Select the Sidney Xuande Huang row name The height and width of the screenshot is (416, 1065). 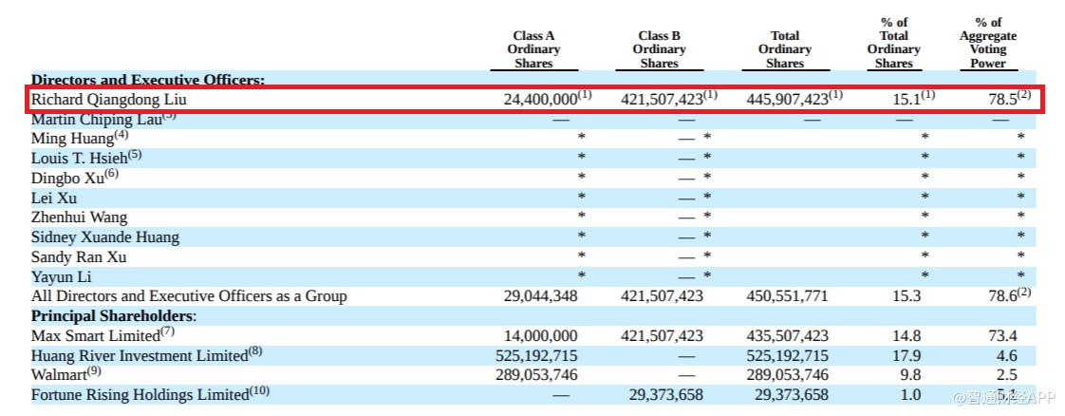105,237
